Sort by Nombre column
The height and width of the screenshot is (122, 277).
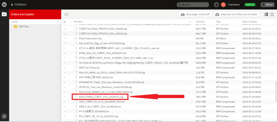pyautogui.click(x=78, y=22)
